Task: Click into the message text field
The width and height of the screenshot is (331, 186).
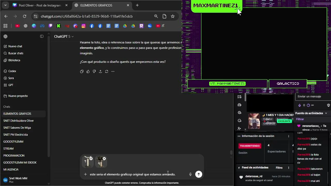Action: [137, 174]
